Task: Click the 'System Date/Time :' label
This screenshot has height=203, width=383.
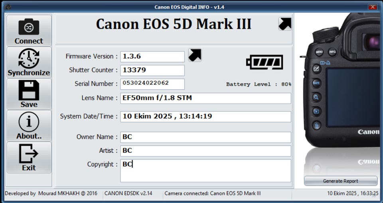Action: (x=89, y=116)
